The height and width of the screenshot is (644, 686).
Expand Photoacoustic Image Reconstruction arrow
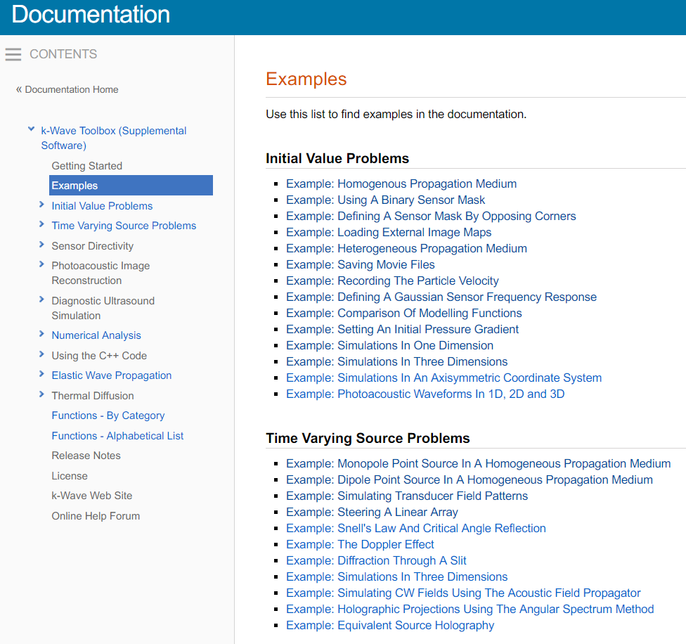coord(42,265)
